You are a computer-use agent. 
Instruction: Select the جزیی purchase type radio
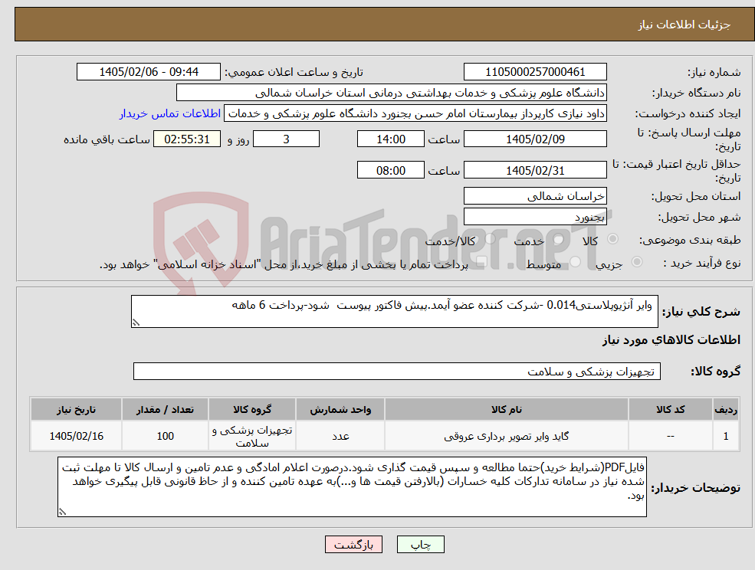point(636,261)
